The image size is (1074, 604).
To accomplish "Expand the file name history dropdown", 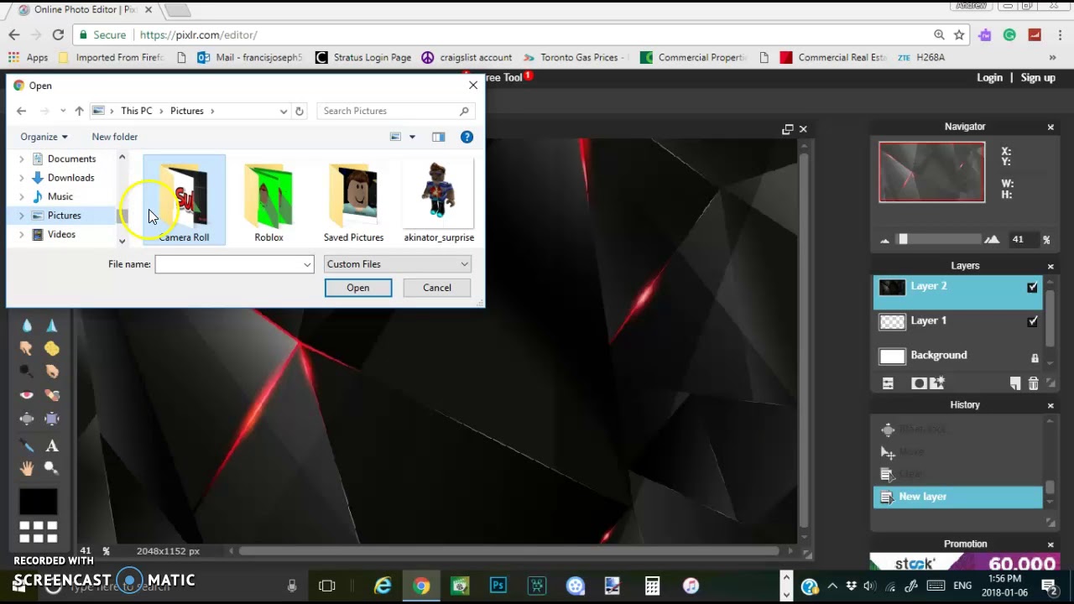I will (x=307, y=263).
